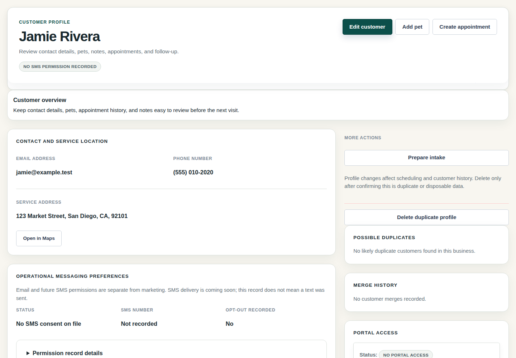Click the Customer Profile label

click(x=44, y=22)
